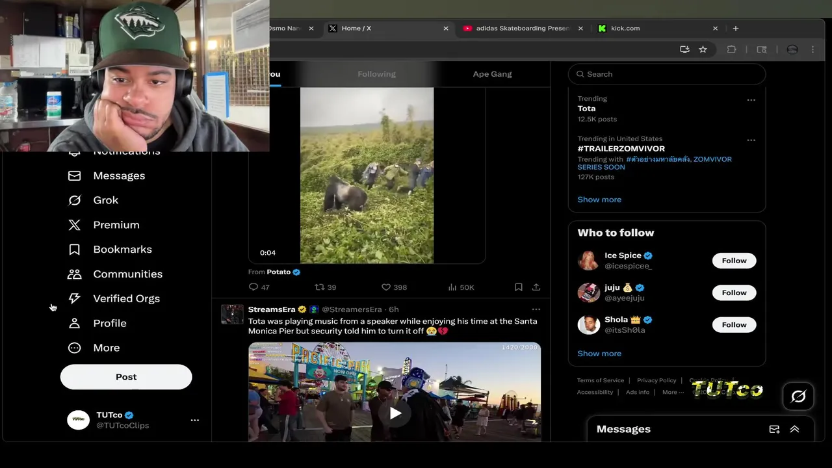Open @StreamersEra handle on post
The image size is (832, 468).
click(x=352, y=309)
